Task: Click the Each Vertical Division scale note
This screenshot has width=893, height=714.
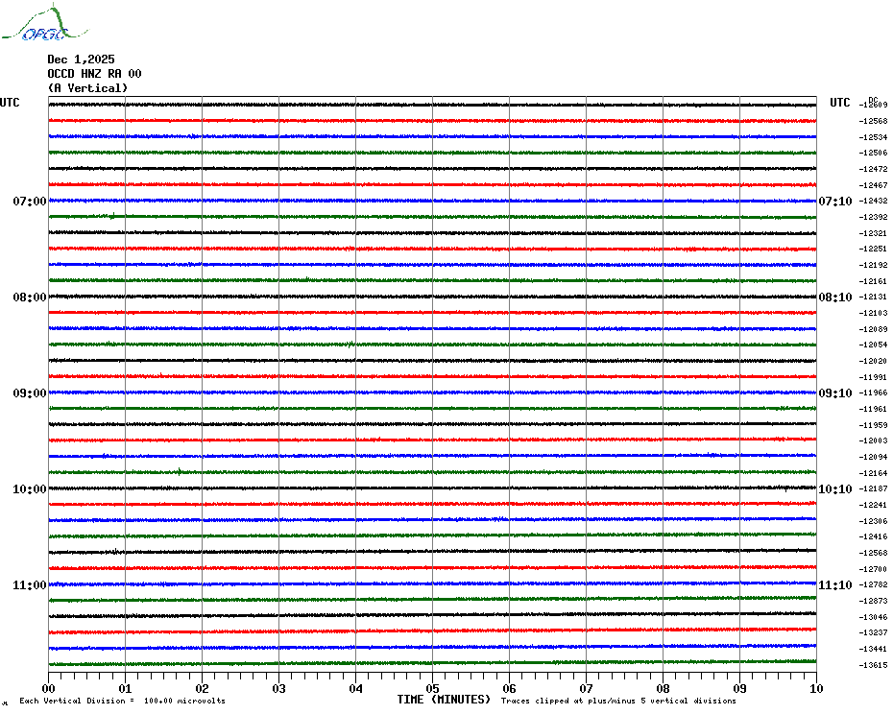Action: (x=122, y=701)
